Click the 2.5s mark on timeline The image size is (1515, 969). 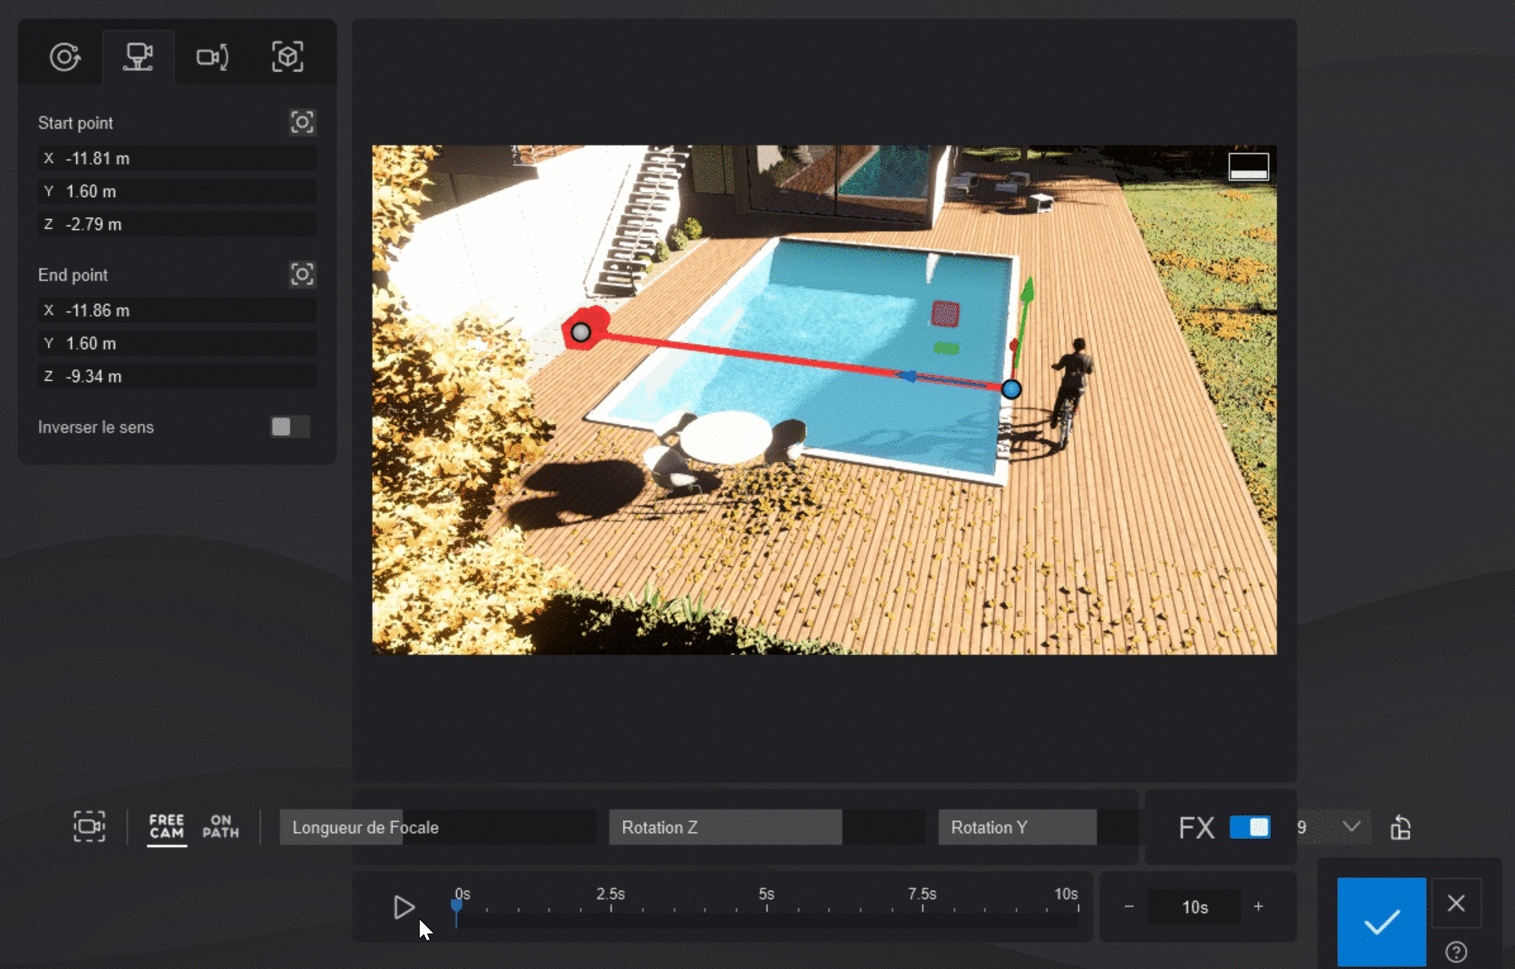point(611,894)
